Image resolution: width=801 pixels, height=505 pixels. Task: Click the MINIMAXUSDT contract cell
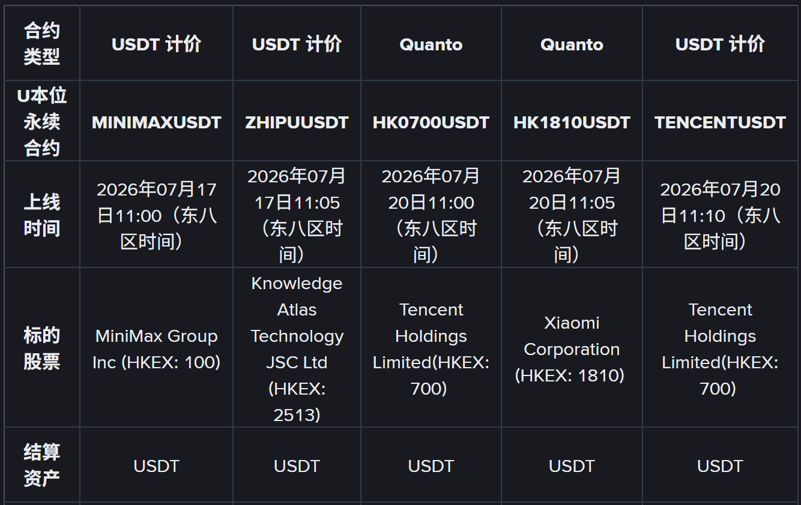(156, 122)
